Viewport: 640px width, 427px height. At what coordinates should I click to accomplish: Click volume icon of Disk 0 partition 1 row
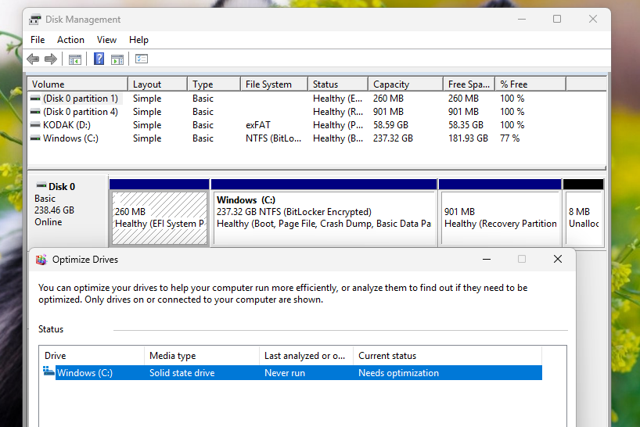[x=35, y=99]
